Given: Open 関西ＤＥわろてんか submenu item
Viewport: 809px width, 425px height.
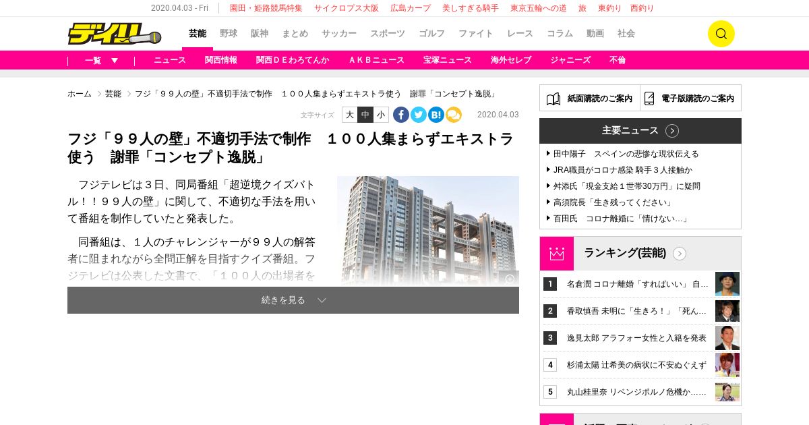Looking at the screenshot, I should coord(293,60).
